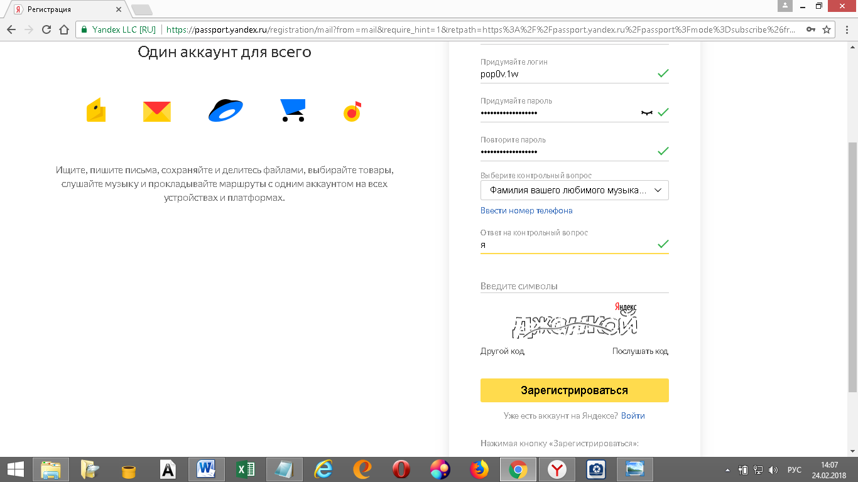Click the Yandex Money wallet icon
Screen dimensions: 858x482
[x=96, y=110]
